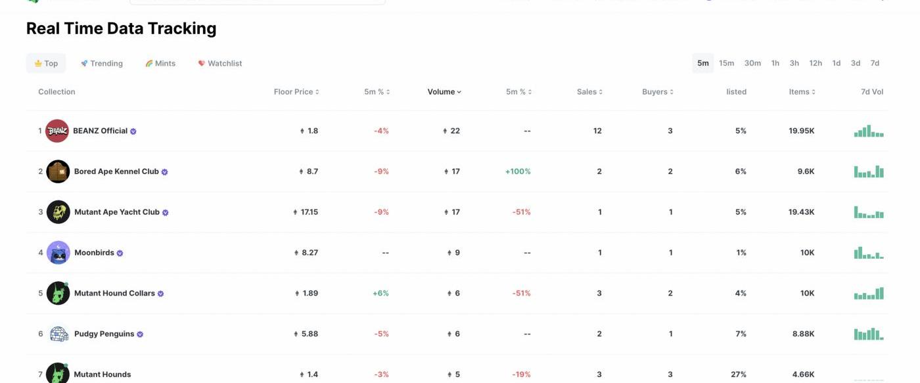Switch to the Trending tab
This screenshot has height=383, width=920.
tap(102, 64)
